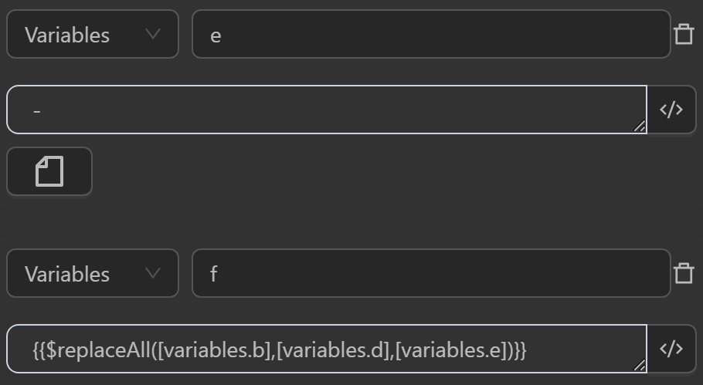Place cursor on [variables.b] in the expression
The image size is (703, 385).
(215, 350)
